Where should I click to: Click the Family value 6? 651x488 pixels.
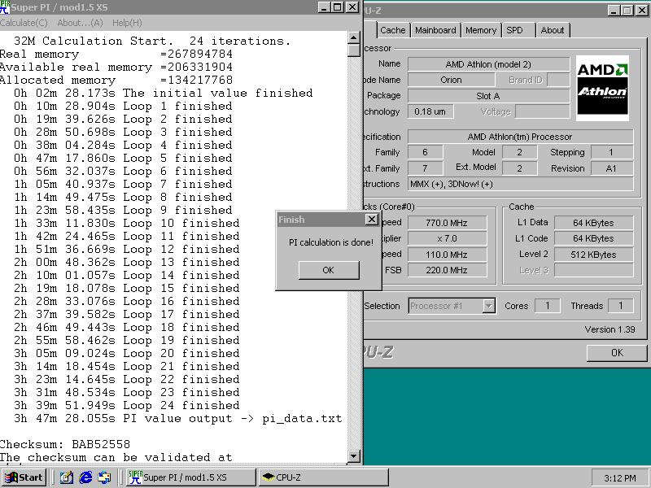coord(425,152)
